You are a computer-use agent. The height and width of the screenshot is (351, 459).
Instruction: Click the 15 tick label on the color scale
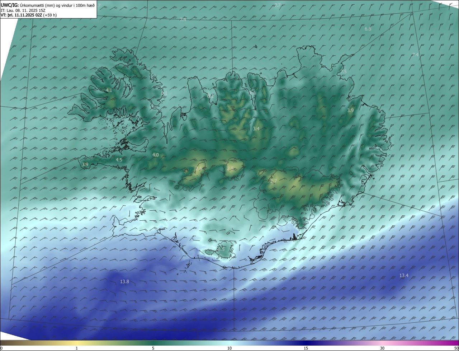[x=306, y=348]
